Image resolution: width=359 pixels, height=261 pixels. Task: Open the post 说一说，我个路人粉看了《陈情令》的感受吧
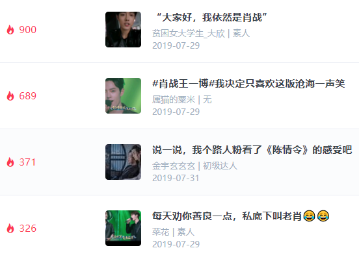(252, 150)
